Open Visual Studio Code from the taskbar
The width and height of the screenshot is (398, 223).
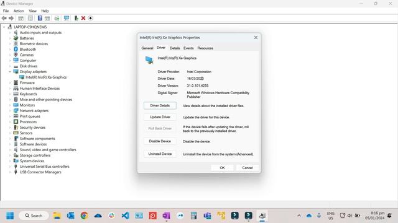pos(126,216)
